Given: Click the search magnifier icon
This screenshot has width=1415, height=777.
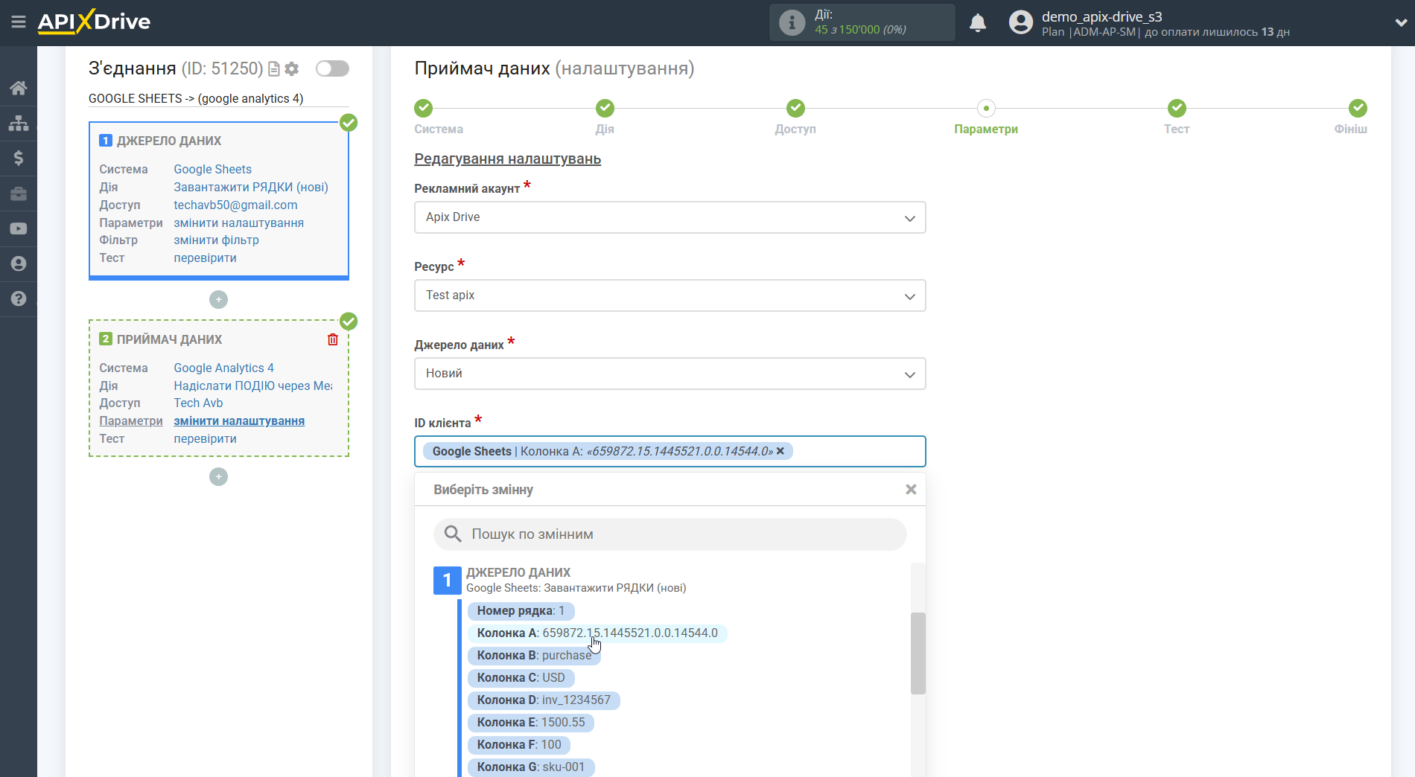Looking at the screenshot, I should (453, 534).
